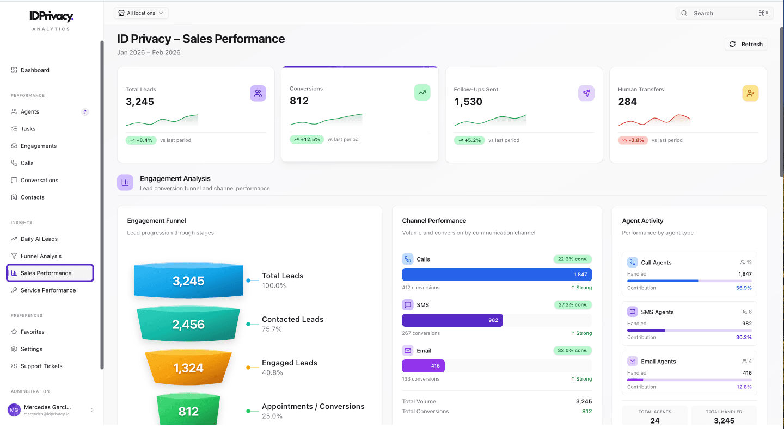784x429 pixels.
Task: Select the Conversions KPI card
Action: 359,114
